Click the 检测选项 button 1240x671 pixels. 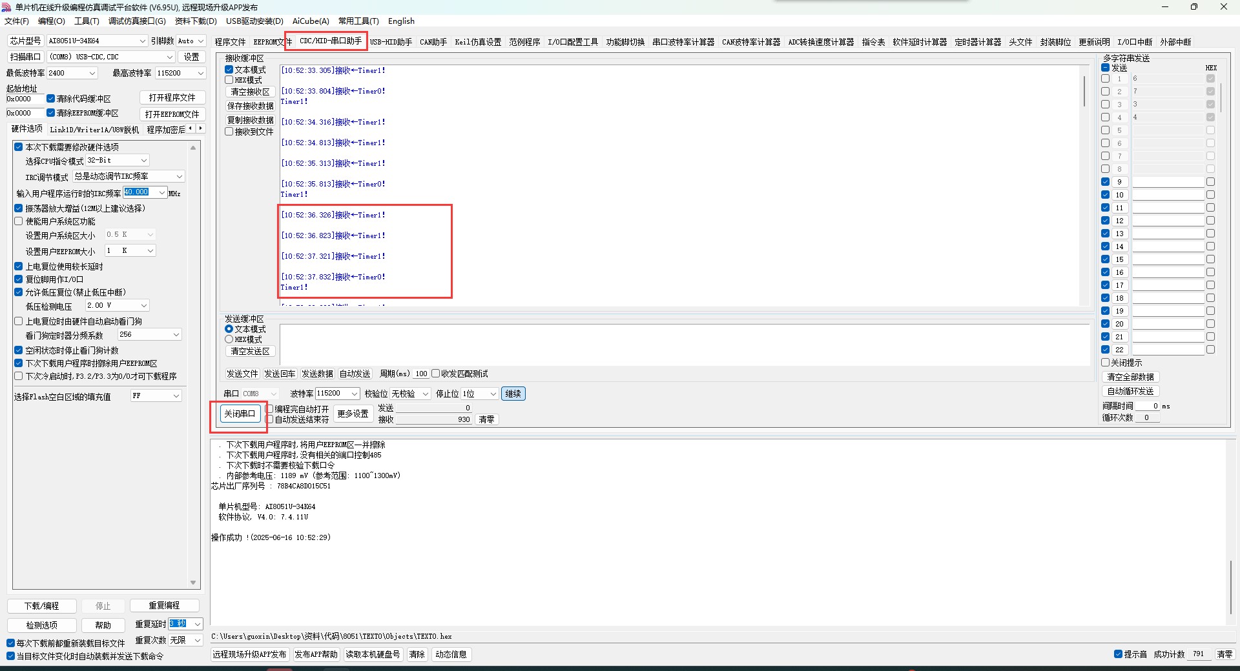pyautogui.click(x=41, y=625)
